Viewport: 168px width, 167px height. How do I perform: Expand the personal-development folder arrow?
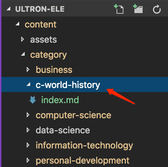tap(28, 160)
